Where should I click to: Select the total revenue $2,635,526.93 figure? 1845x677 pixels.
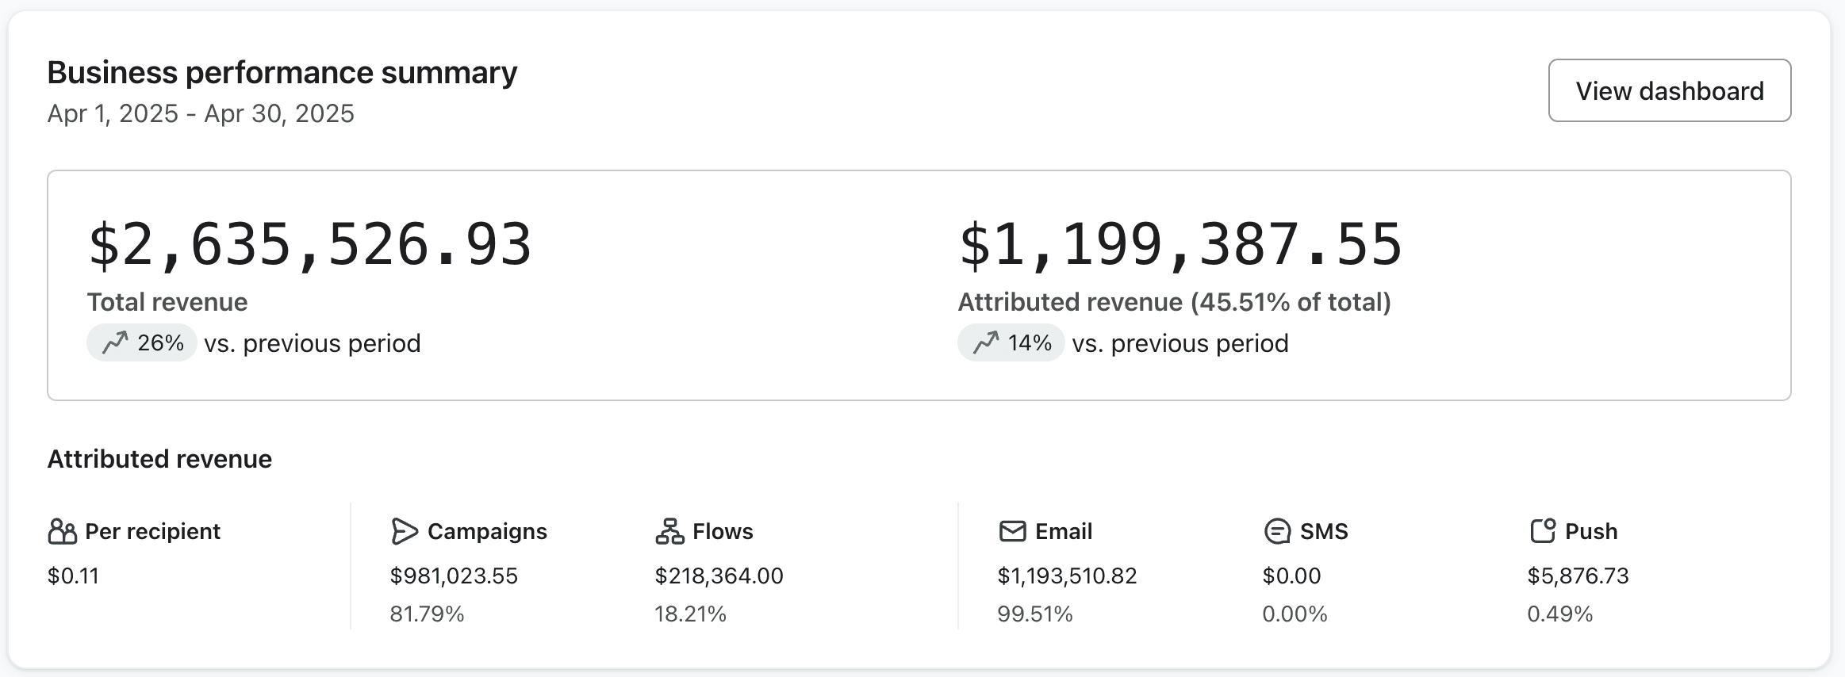pyautogui.click(x=309, y=244)
